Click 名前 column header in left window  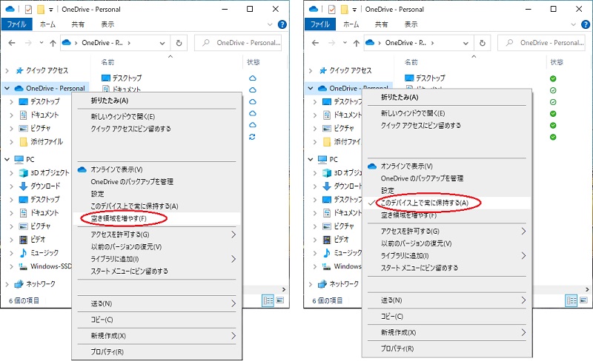point(107,62)
